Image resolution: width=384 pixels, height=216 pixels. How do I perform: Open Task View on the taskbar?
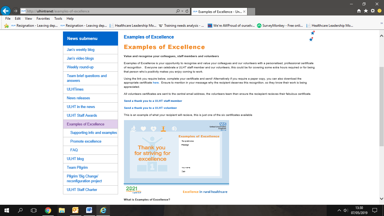[34, 210]
